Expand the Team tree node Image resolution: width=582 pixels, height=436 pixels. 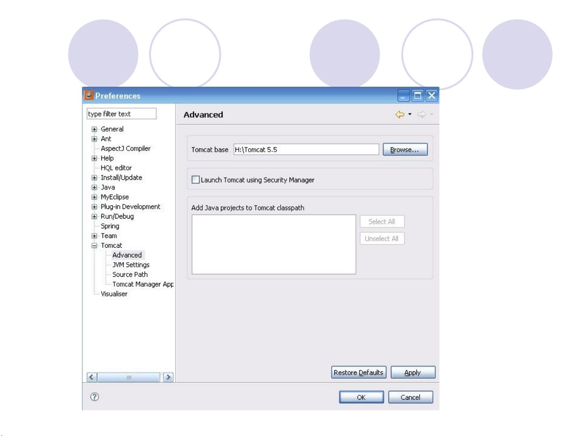tap(94, 236)
